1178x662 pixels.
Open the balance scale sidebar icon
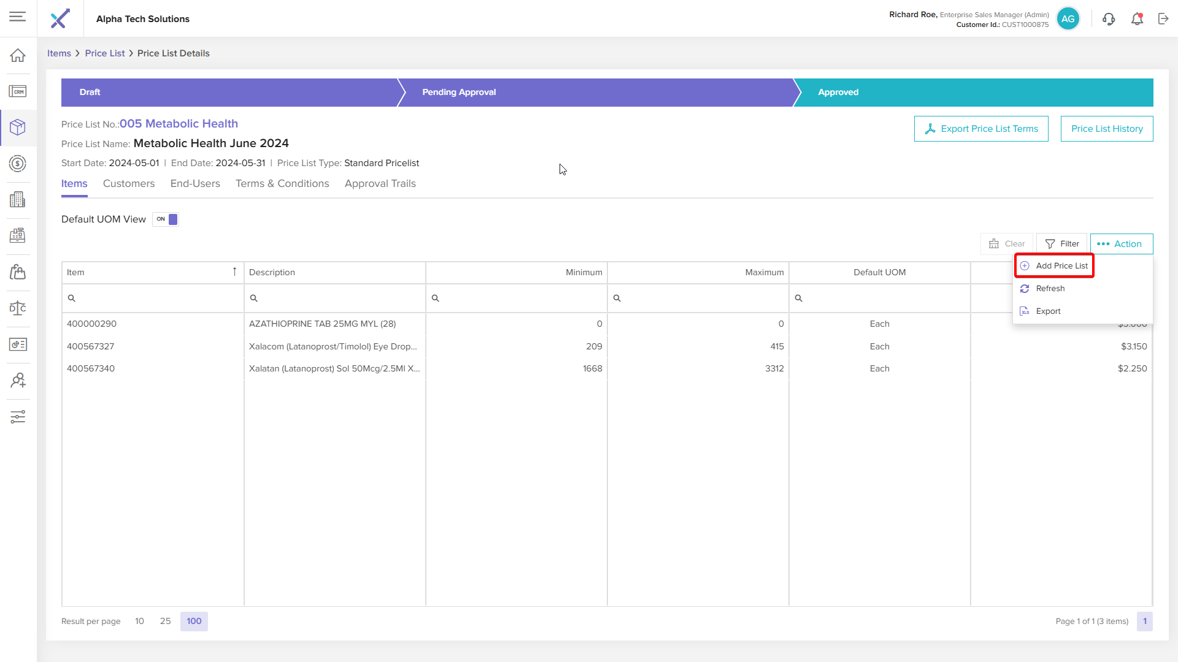pyautogui.click(x=18, y=308)
